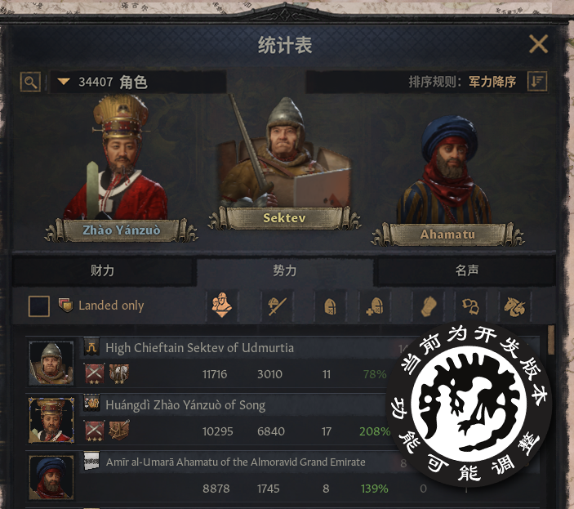Sort by knight effectiveness helmet-plus icon
Viewport: 574px width, 509px height.
coord(375,306)
